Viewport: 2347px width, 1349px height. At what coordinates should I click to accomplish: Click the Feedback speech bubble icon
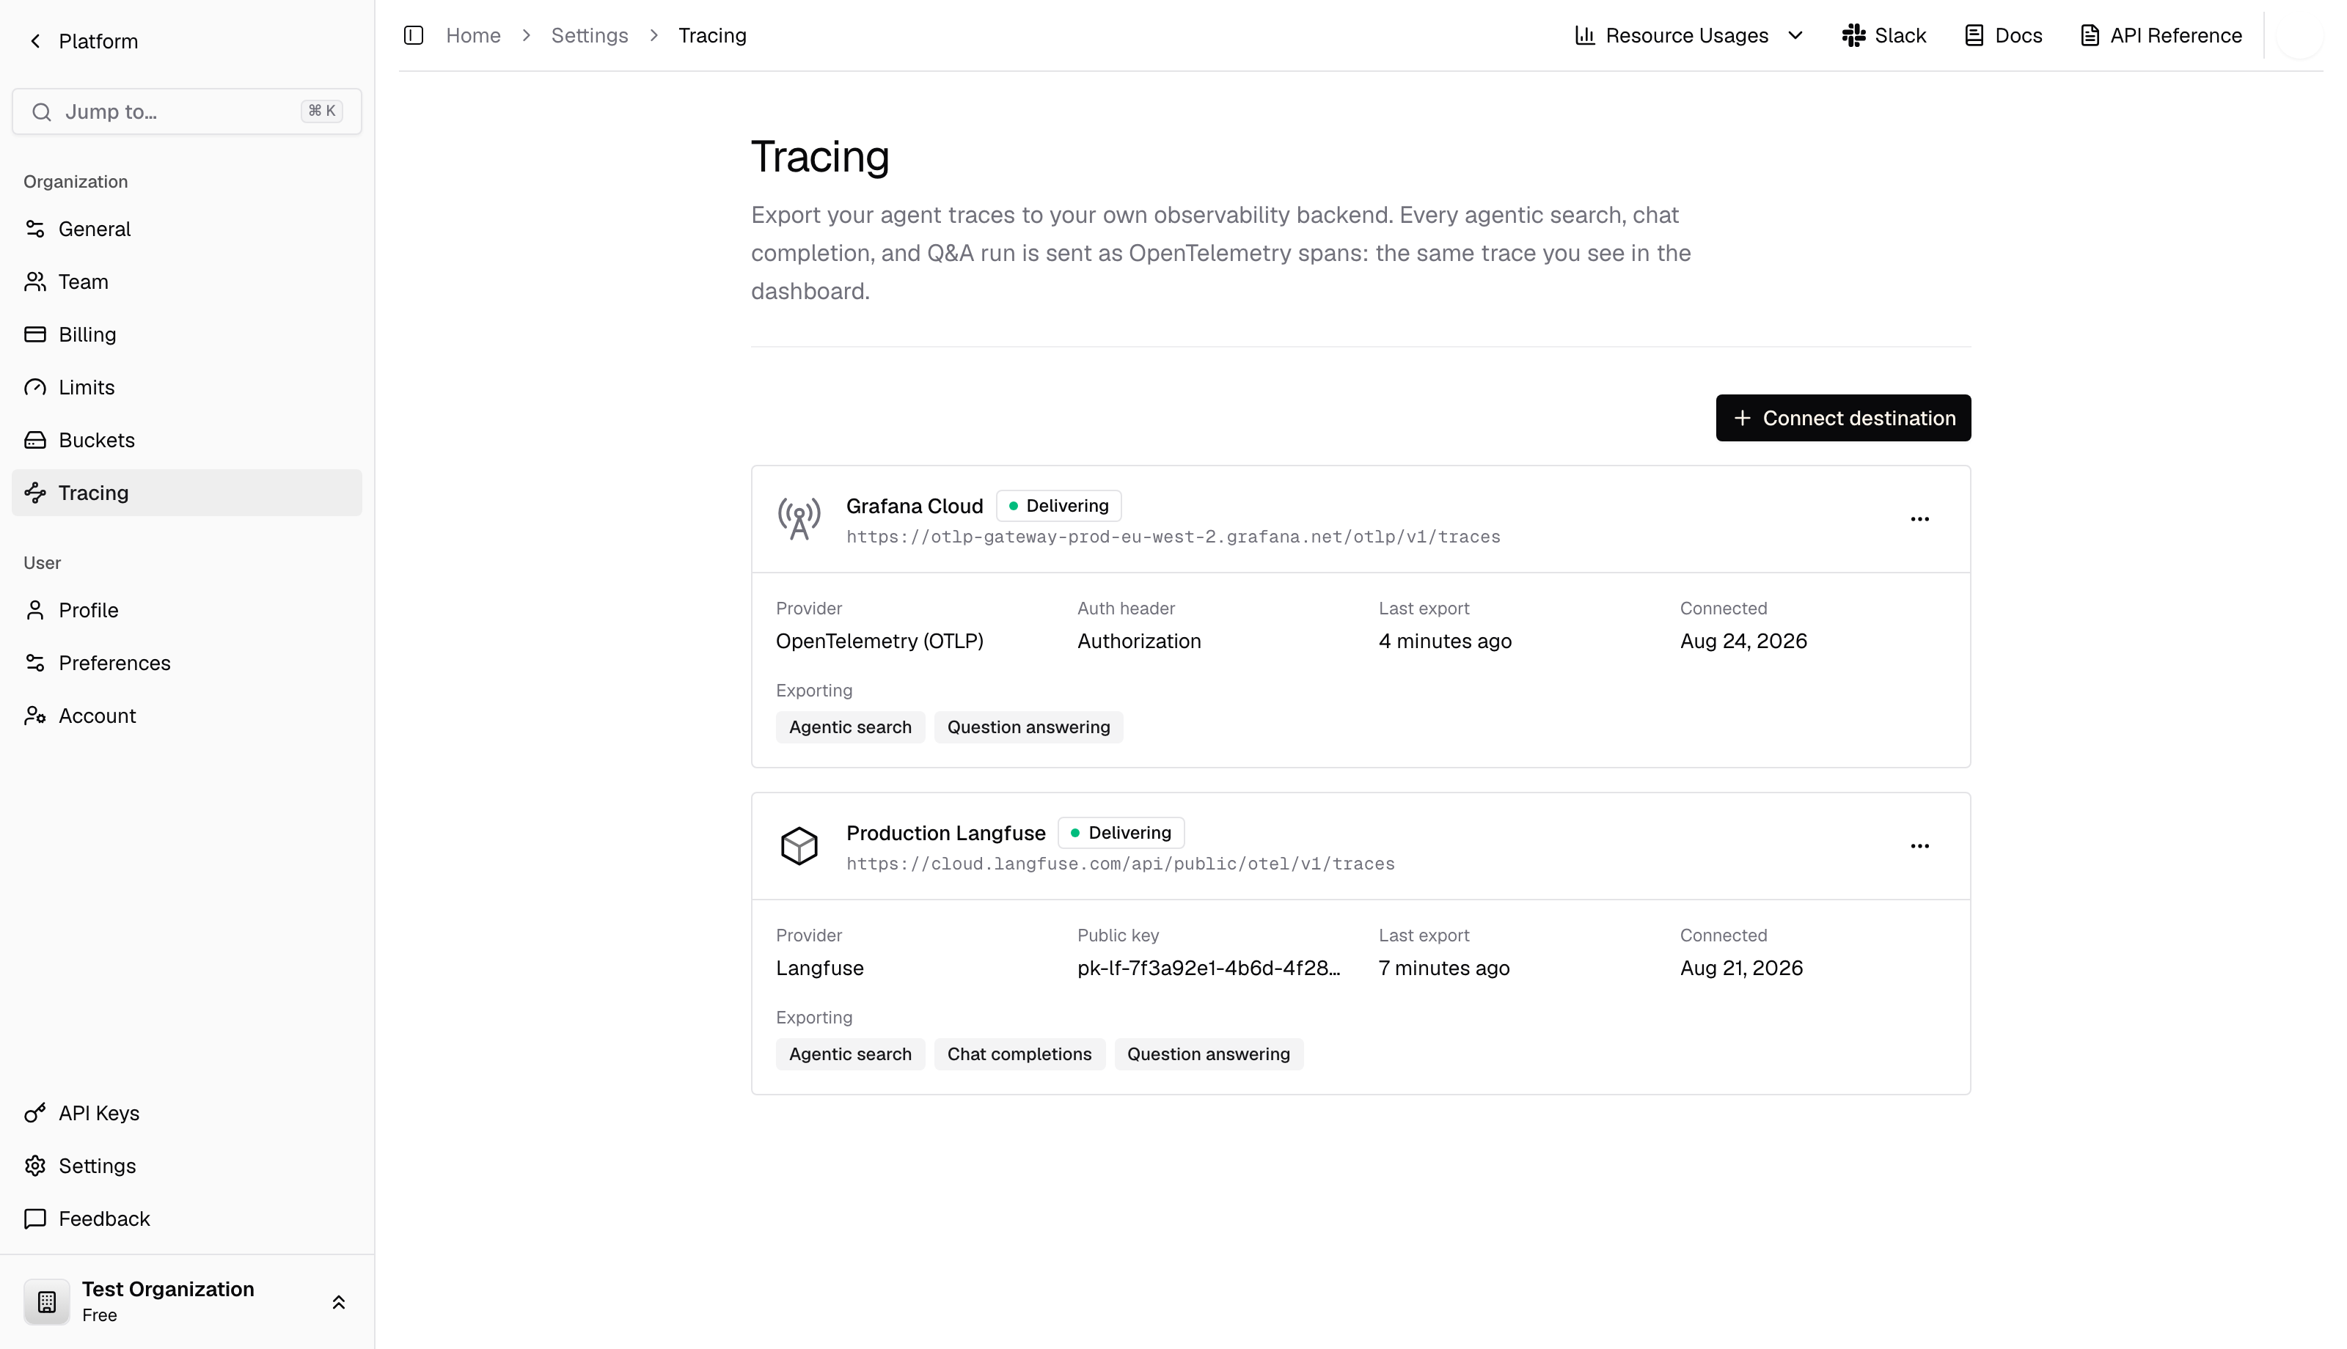[35, 1218]
